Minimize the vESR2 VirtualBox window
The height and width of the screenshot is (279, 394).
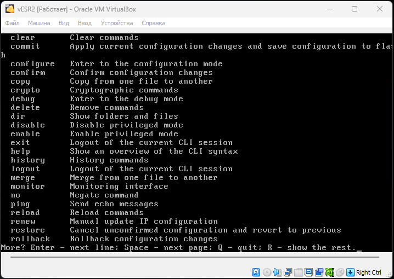(330, 9)
